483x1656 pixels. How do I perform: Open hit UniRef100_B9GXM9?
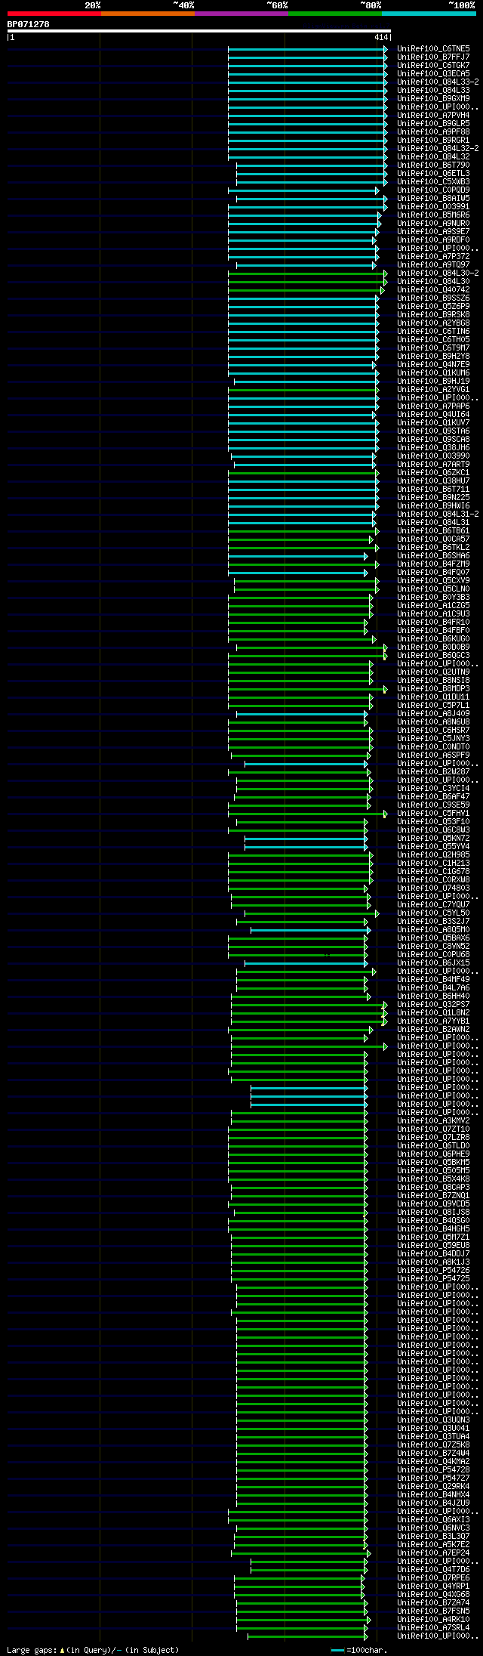433,98
